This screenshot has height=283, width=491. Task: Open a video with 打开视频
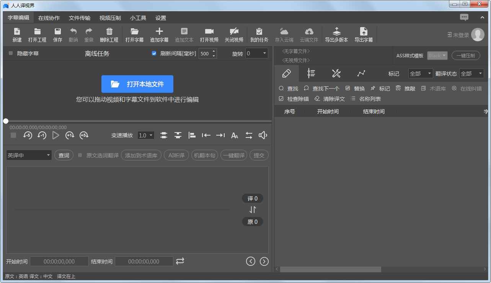[209, 35]
